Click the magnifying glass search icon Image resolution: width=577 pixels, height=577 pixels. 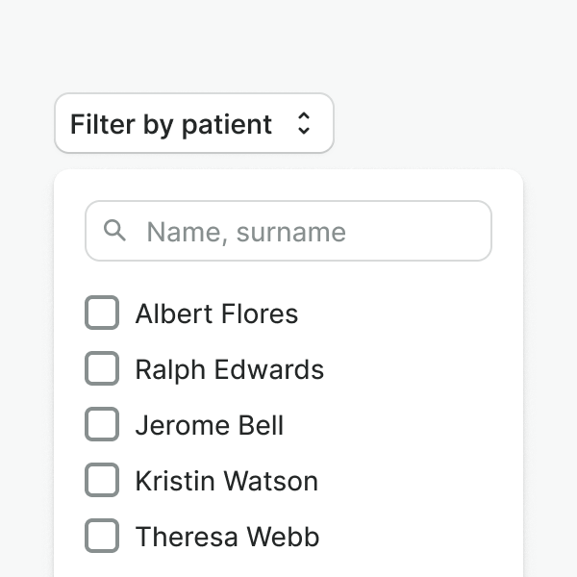pos(115,231)
